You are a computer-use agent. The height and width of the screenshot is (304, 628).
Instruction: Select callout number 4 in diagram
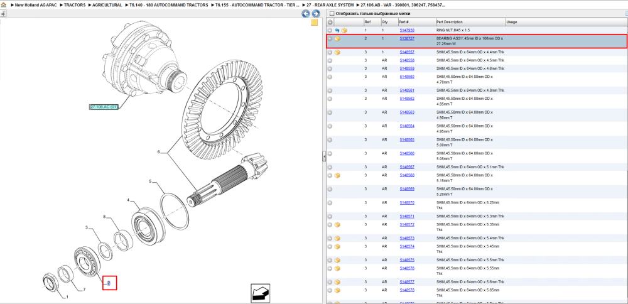point(128,200)
